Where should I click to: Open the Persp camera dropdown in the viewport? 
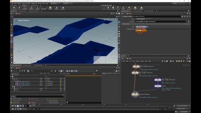pos(108,19)
